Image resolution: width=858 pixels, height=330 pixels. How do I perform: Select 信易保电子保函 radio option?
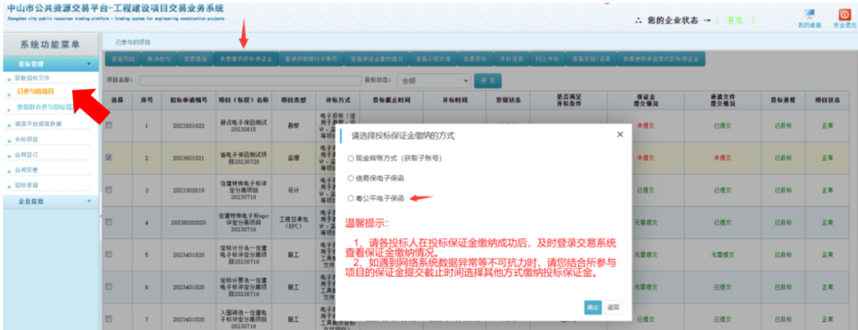pyautogui.click(x=351, y=178)
